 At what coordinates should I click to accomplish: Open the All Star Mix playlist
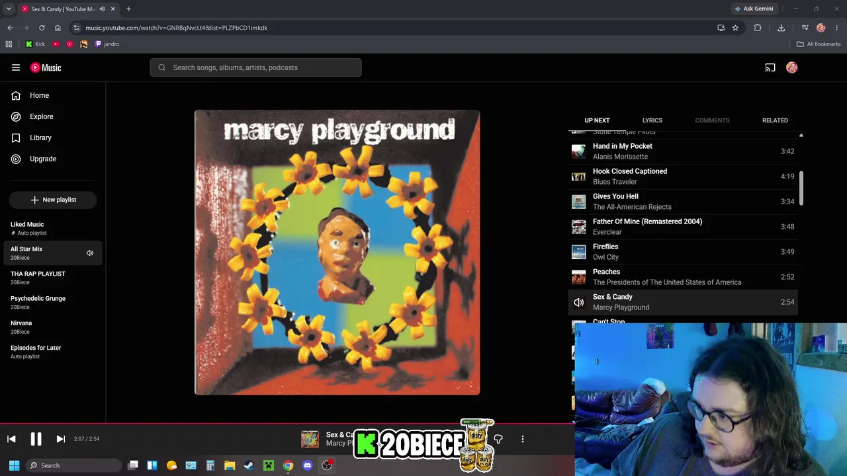pos(53,253)
